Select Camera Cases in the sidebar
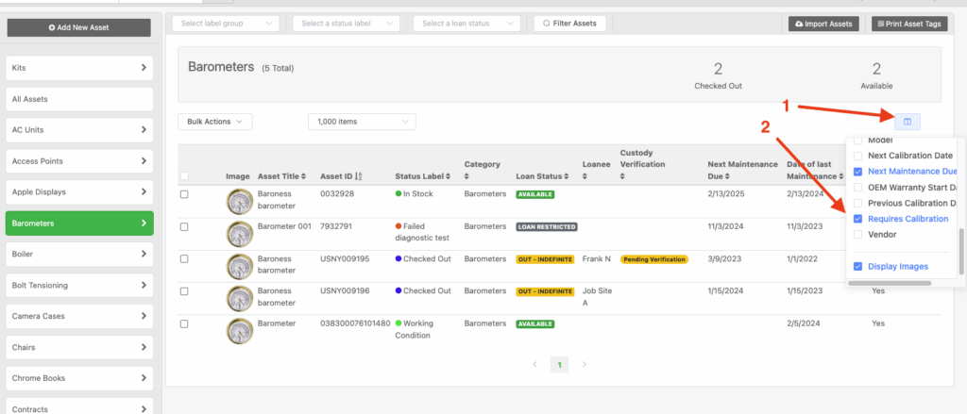Image resolution: width=967 pixels, height=414 pixels. 78,316
